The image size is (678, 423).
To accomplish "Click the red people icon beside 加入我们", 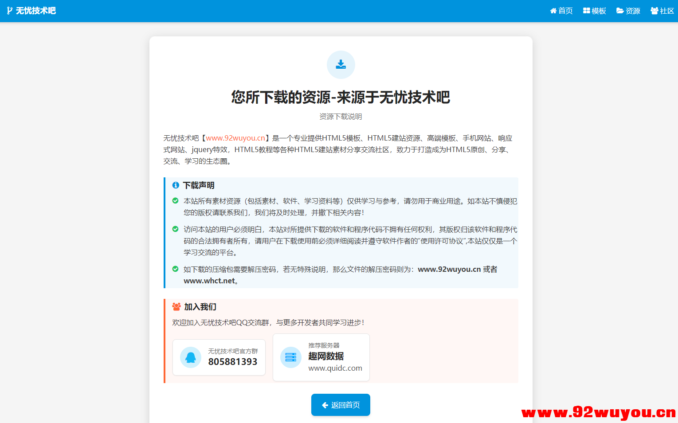I will pyautogui.click(x=176, y=306).
